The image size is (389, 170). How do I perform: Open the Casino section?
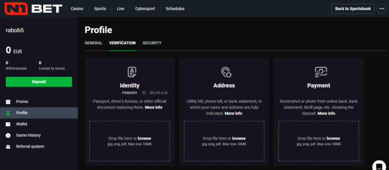(x=77, y=9)
